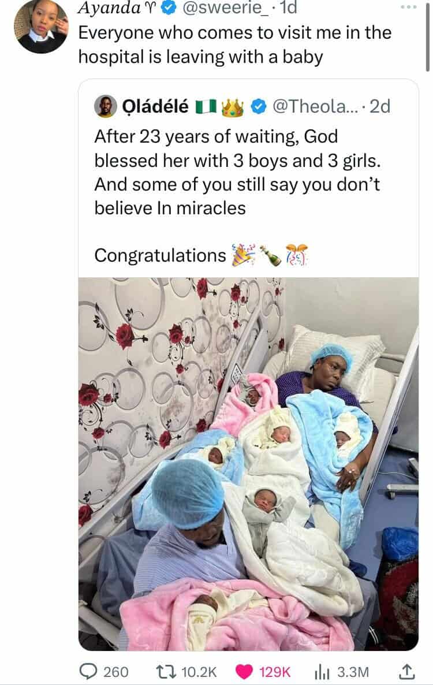Viewport: 433px width, 685px height.
Task: Tap the 260 replies count
Action: pyautogui.click(x=115, y=671)
